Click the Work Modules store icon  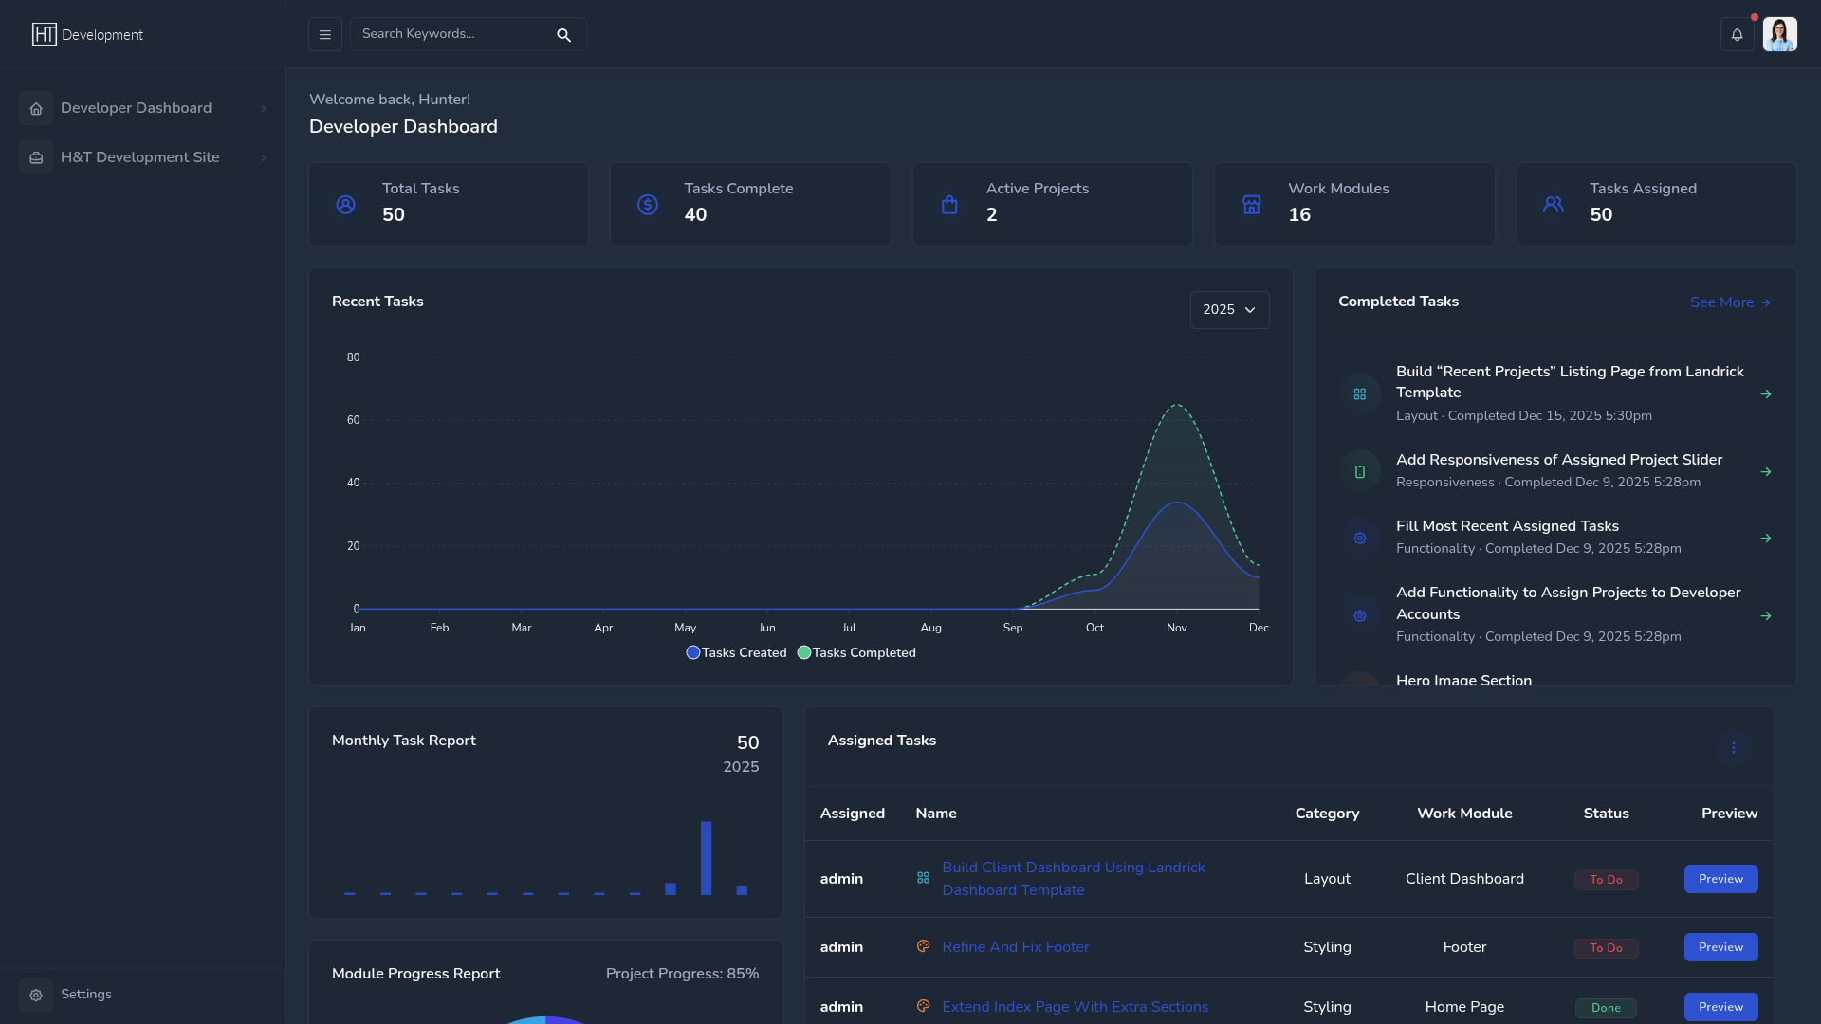point(1252,205)
